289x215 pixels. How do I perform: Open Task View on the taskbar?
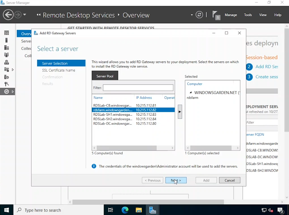point(111,210)
